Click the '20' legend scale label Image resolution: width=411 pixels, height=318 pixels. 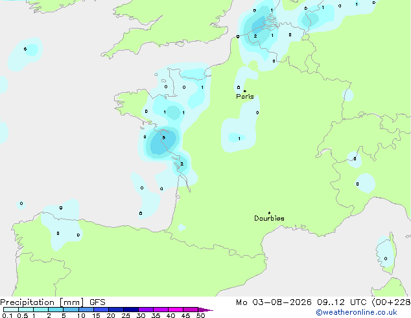(x=111, y=315)
